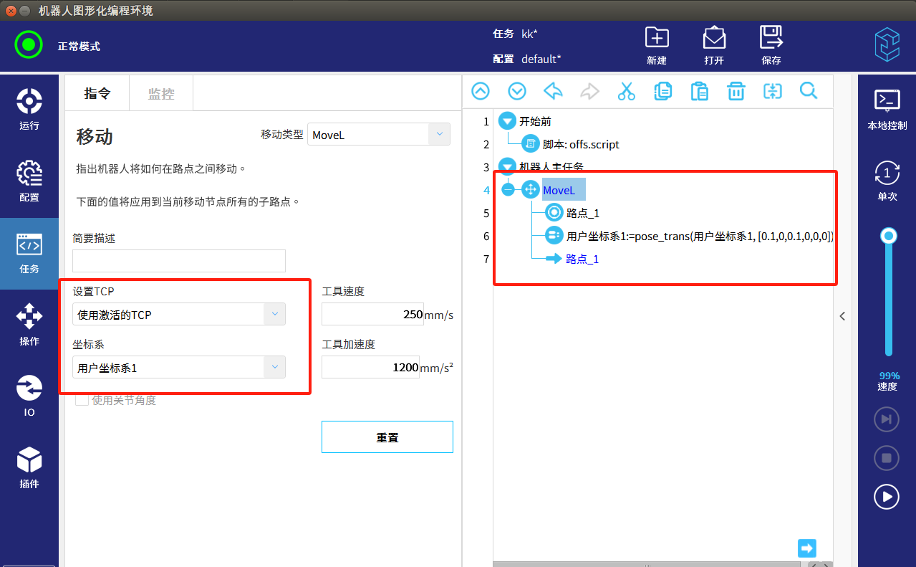This screenshot has width=916, height=567.
Task: Enable the use joint angle checkbox
Action: coord(82,400)
